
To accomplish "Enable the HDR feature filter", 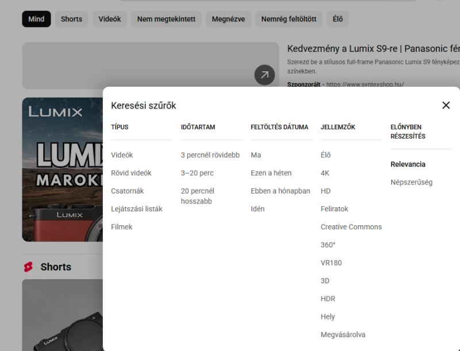I will pyautogui.click(x=328, y=299).
